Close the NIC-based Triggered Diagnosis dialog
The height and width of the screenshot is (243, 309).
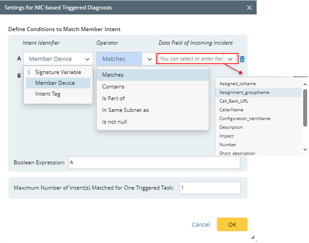click(249, 8)
